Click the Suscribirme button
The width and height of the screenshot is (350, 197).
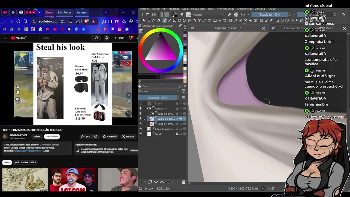52,137
